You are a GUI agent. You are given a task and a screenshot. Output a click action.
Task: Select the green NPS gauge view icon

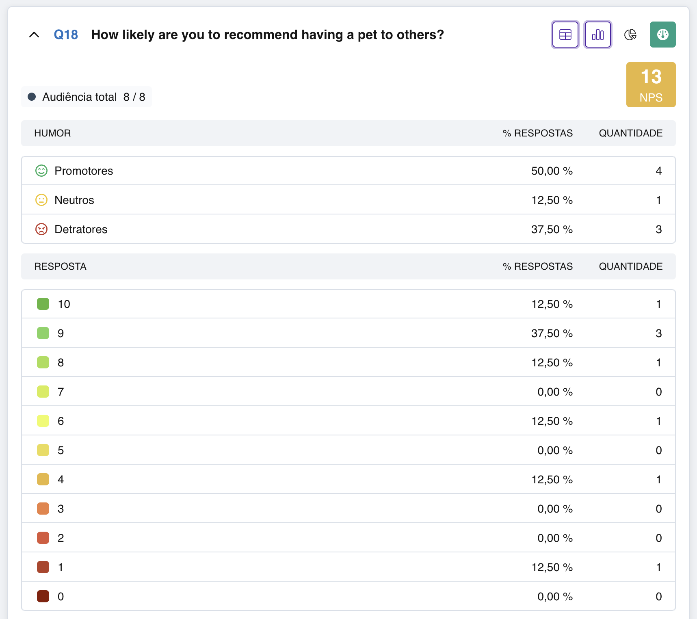click(663, 35)
